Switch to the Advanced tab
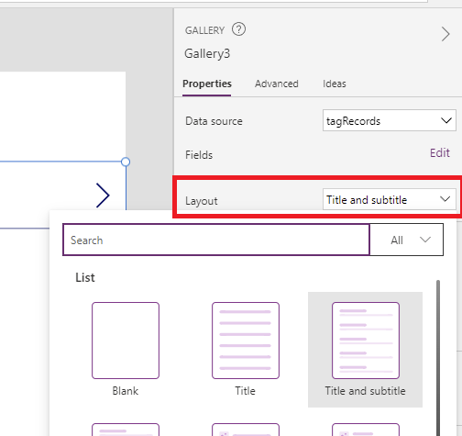 [277, 84]
